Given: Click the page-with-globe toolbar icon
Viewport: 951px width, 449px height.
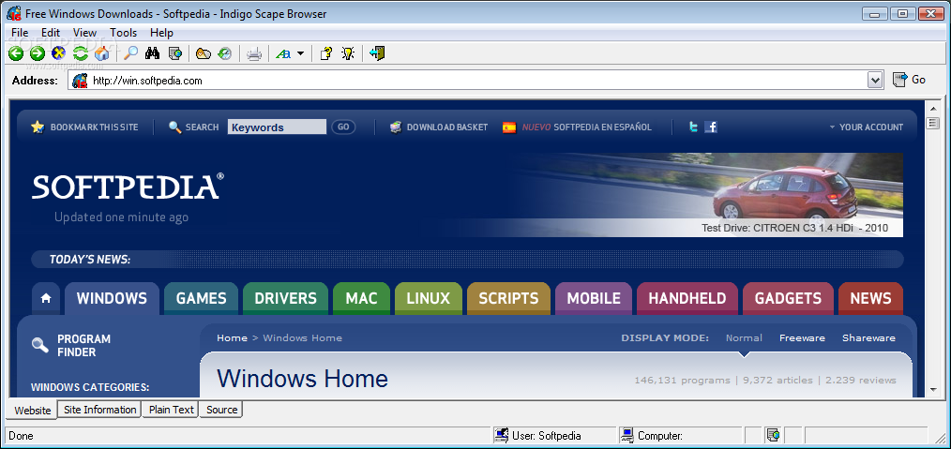Looking at the screenshot, I should point(175,54).
